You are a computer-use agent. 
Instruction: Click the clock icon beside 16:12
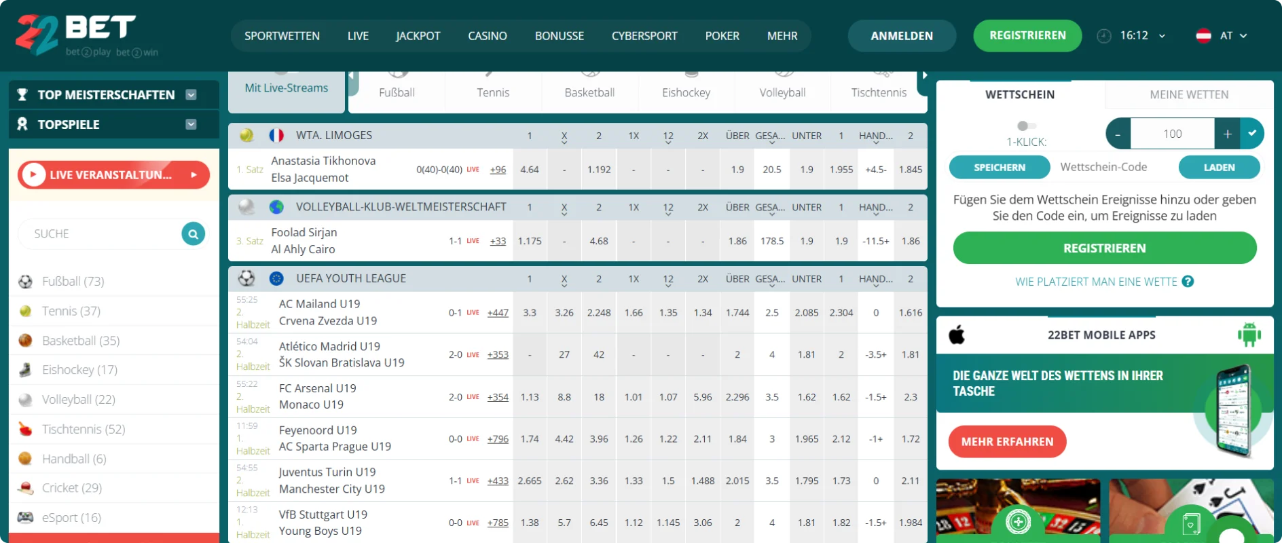click(x=1104, y=36)
